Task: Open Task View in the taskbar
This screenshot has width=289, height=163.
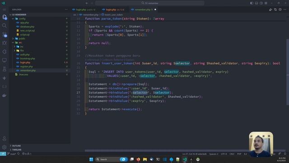Action: click(132, 159)
